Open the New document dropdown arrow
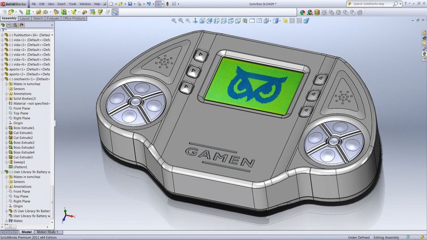427x240 pixels. [116, 4]
